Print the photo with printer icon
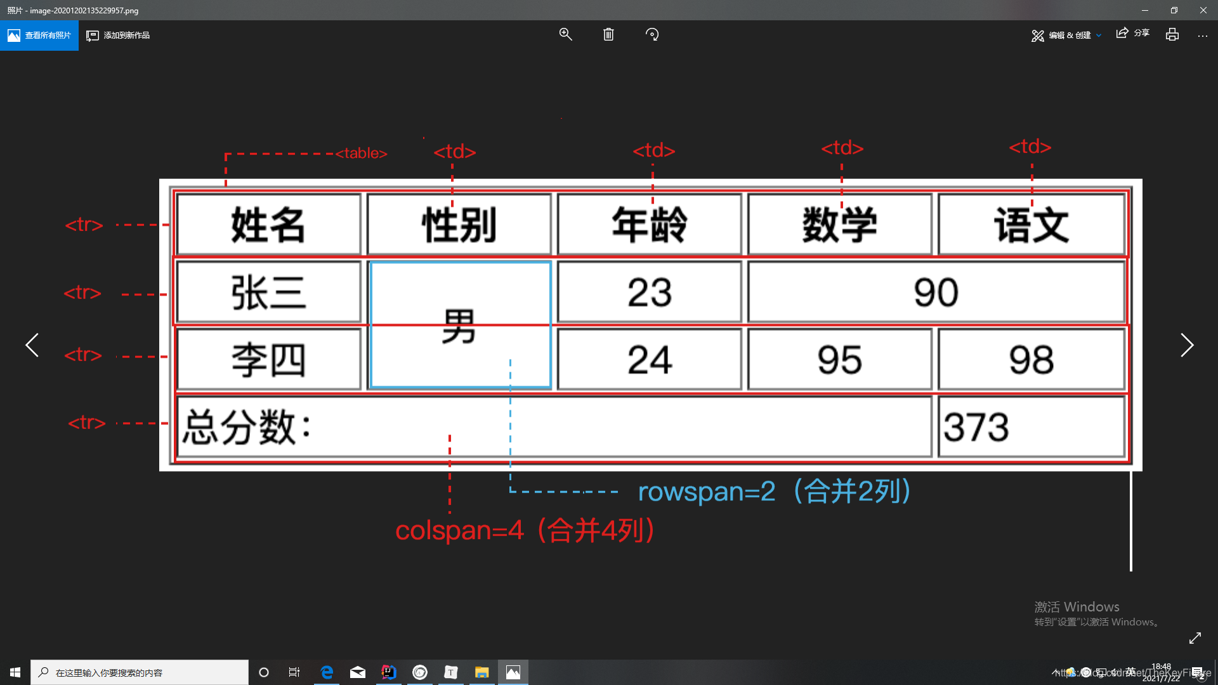 [1172, 35]
